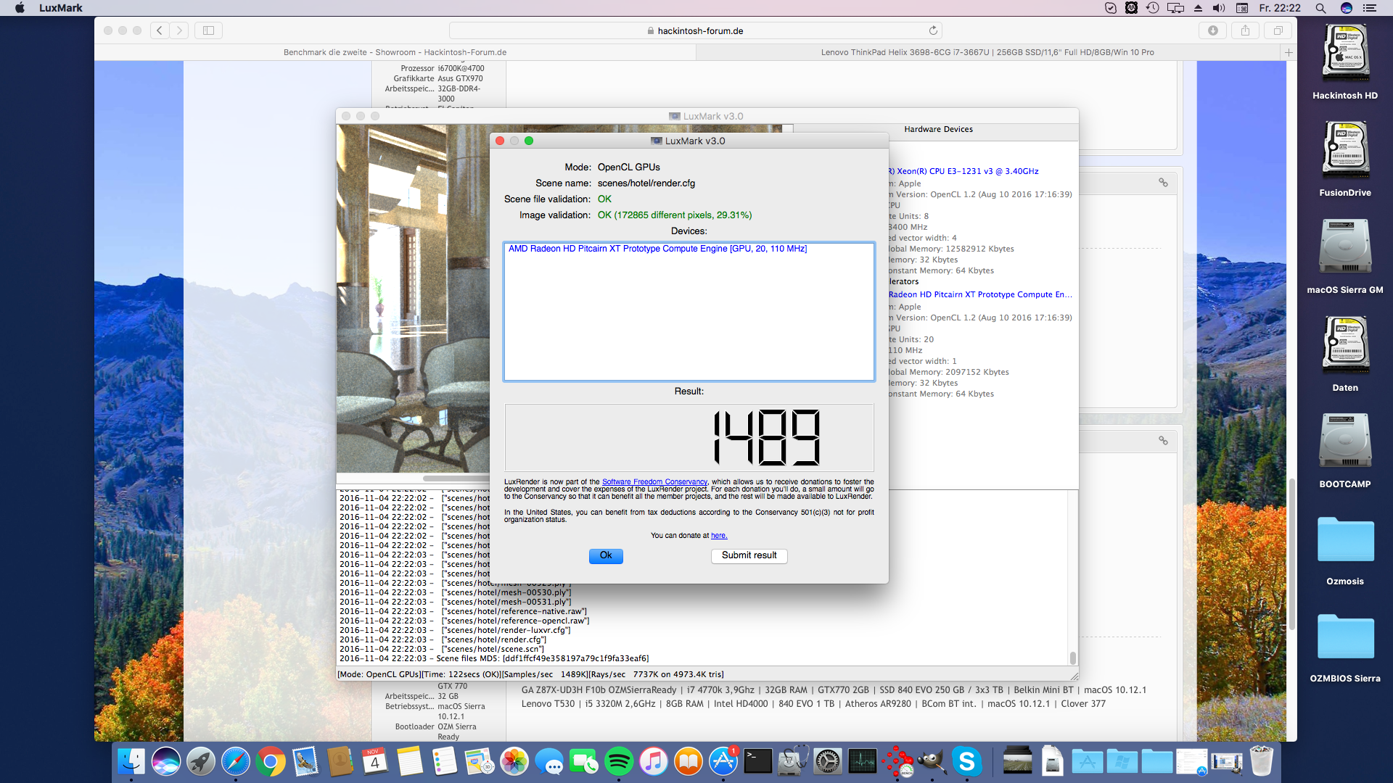Open the LuxMark menu in menu bar
The height and width of the screenshot is (783, 1393).
[61, 8]
